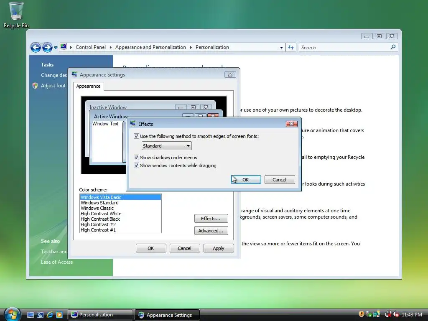This screenshot has height=321, width=428.
Task: Click Cancel in the Effects dialog
Action: tap(280, 180)
